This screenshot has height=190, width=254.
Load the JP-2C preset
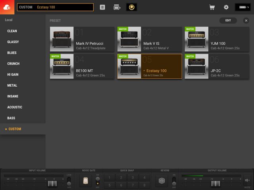coord(217,66)
